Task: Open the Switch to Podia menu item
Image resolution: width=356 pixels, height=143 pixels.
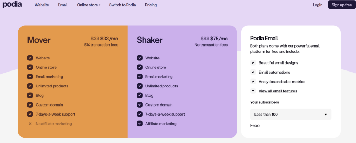Action: 122,5
